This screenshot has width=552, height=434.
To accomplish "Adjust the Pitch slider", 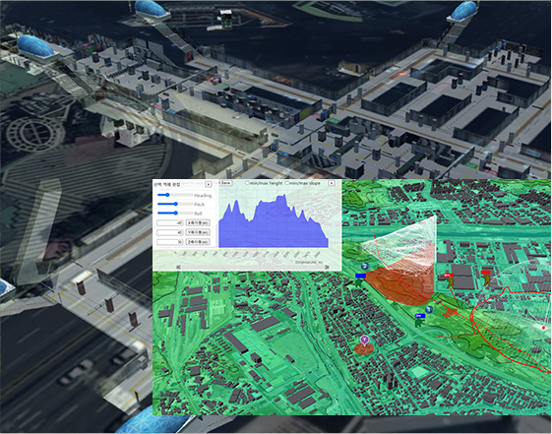I will [x=174, y=204].
